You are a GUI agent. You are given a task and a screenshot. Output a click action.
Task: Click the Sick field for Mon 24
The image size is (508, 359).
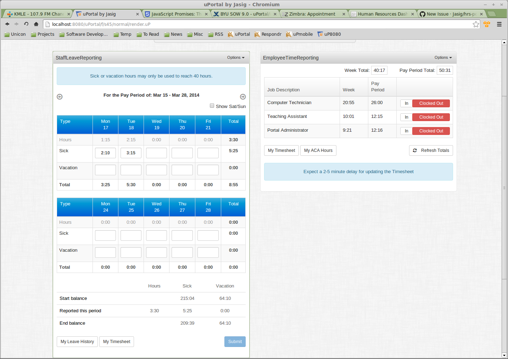pos(105,235)
